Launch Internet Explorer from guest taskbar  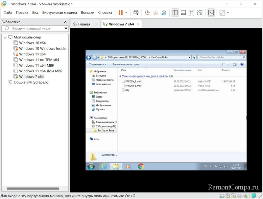[x=104, y=166]
